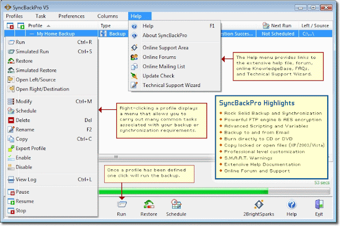The image size is (340, 226).
Task: Click the Help icon in Help menu
Action: [134, 26]
